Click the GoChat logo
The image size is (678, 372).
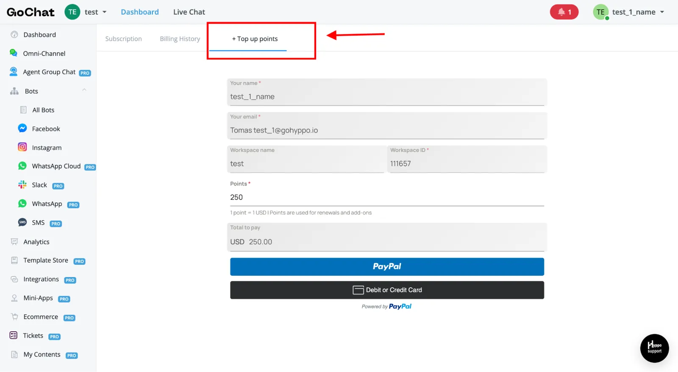coord(31,12)
